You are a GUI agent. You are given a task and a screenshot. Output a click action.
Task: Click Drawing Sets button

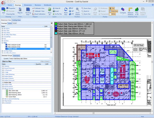pyautogui.click(x=10, y=14)
